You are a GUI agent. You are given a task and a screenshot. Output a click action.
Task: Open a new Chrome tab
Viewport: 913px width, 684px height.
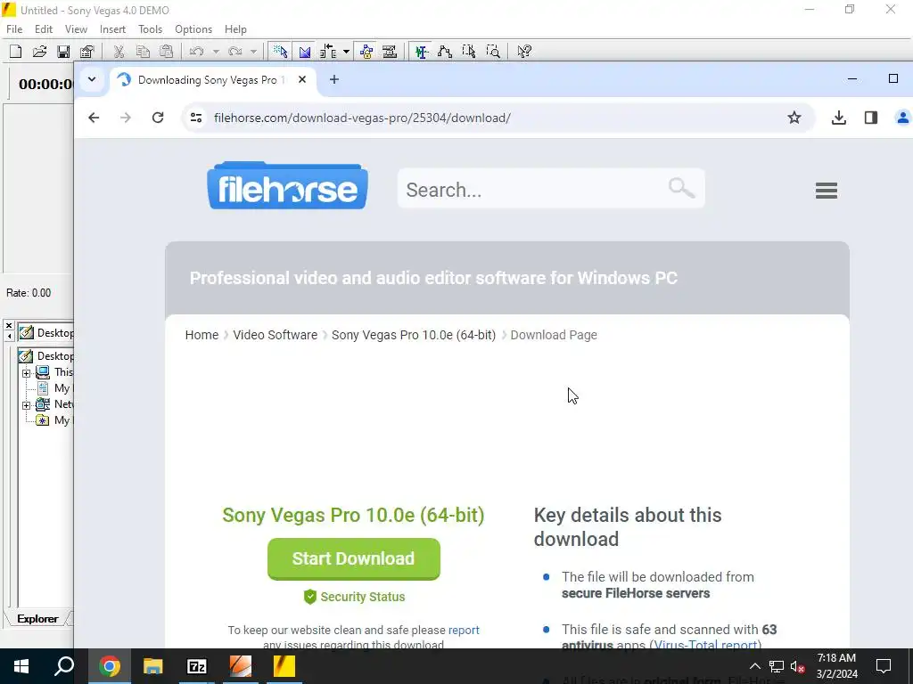pyautogui.click(x=334, y=79)
